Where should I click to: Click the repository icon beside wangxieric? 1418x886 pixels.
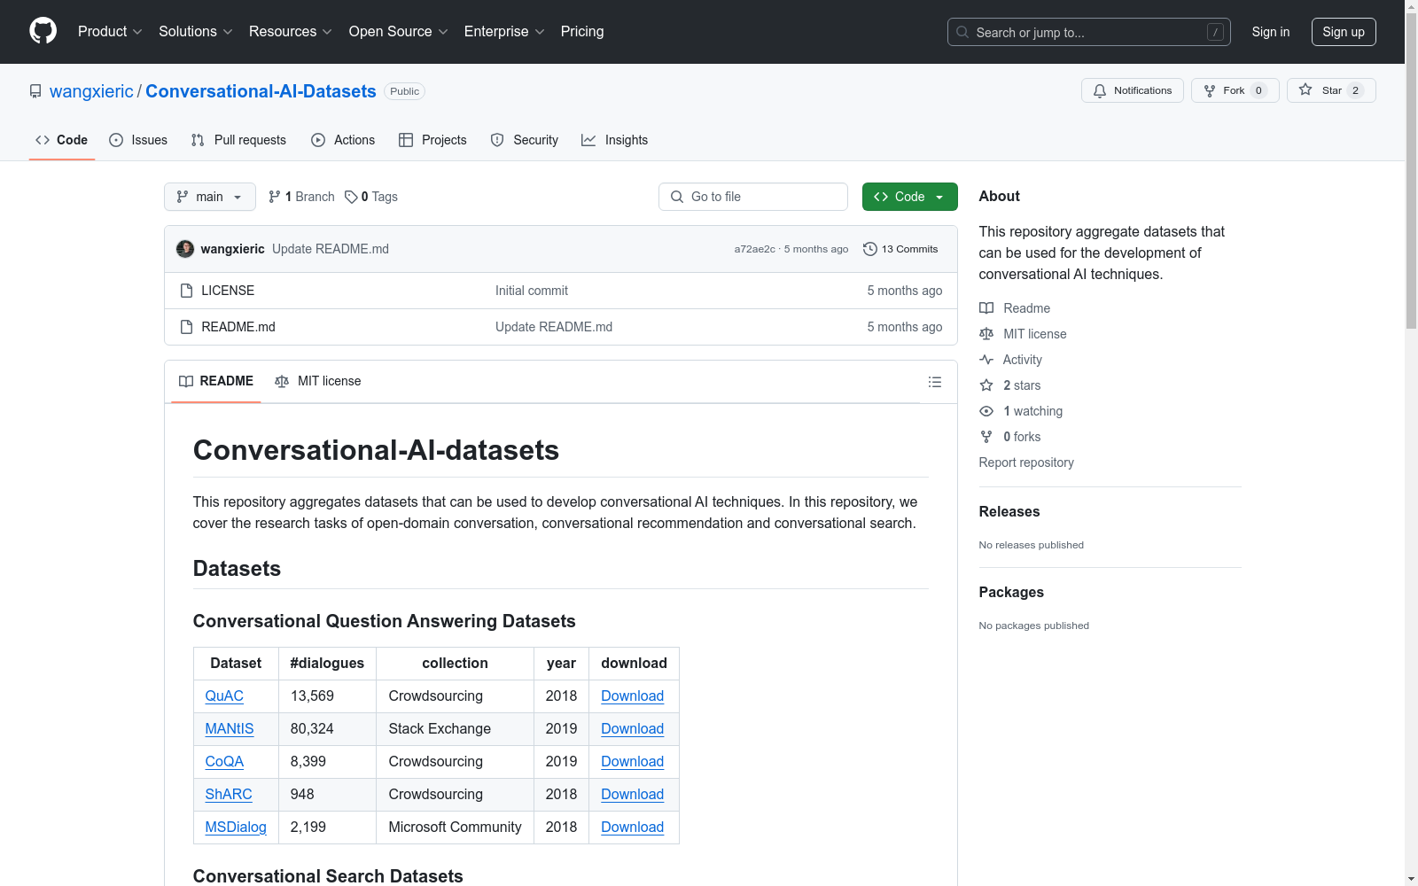(35, 91)
